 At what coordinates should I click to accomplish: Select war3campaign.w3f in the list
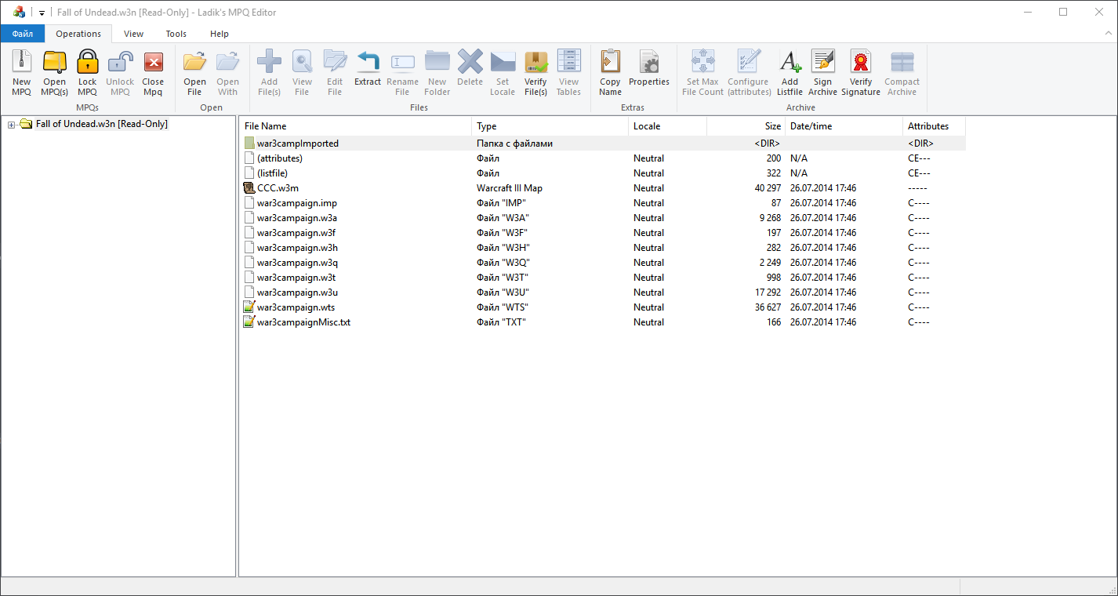(x=603, y=233)
